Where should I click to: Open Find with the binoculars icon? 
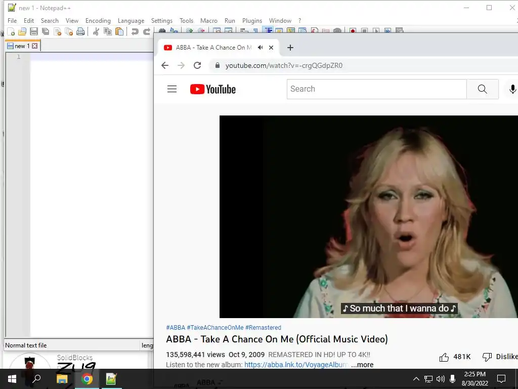(x=162, y=30)
